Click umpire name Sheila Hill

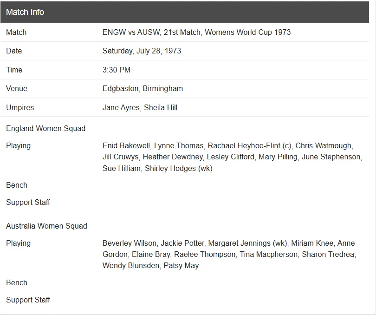[x=161, y=107]
